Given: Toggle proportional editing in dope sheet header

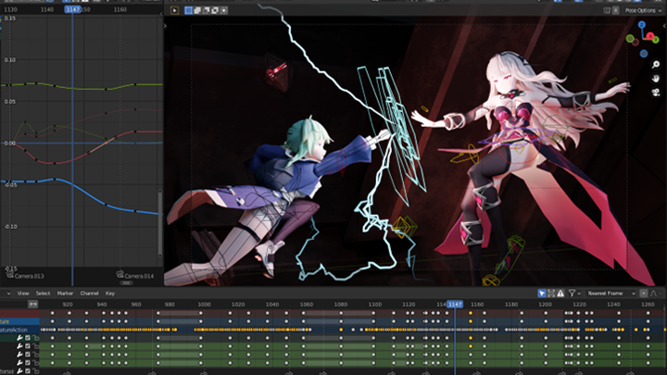Looking at the screenshot, I should click(644, 294).
